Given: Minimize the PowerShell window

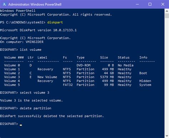Looking at the screenshot, I should [137, 4].
